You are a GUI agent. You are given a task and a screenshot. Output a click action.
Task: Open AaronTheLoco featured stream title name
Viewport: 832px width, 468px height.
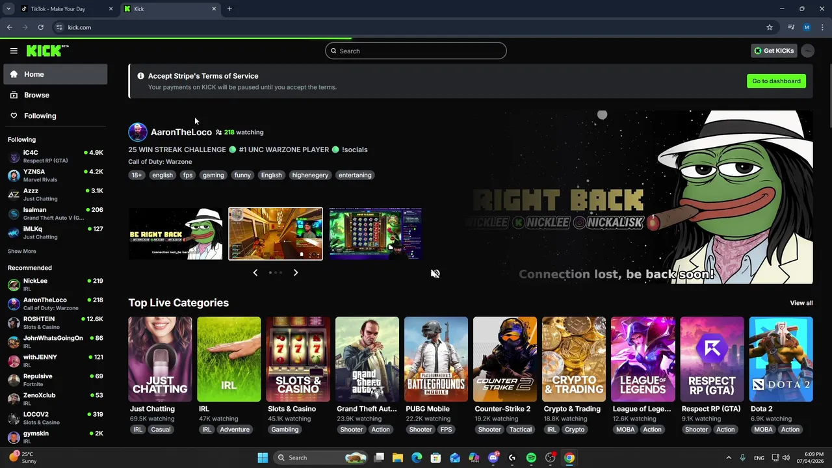tap(181, 132)
